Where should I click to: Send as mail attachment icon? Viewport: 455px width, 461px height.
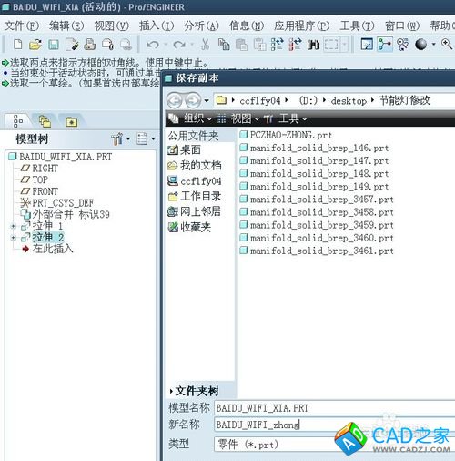tap(107, 45)
